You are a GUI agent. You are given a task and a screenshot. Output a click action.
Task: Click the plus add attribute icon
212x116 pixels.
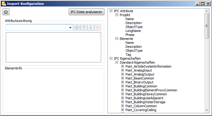coord(77,27)
